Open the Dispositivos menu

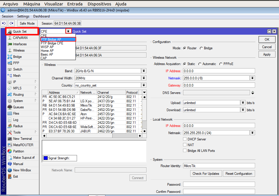[99, 4]
